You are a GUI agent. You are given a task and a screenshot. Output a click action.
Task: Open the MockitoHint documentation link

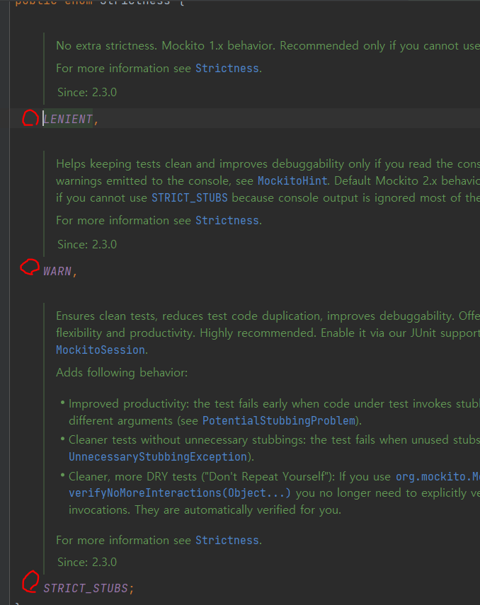point(292,180)
